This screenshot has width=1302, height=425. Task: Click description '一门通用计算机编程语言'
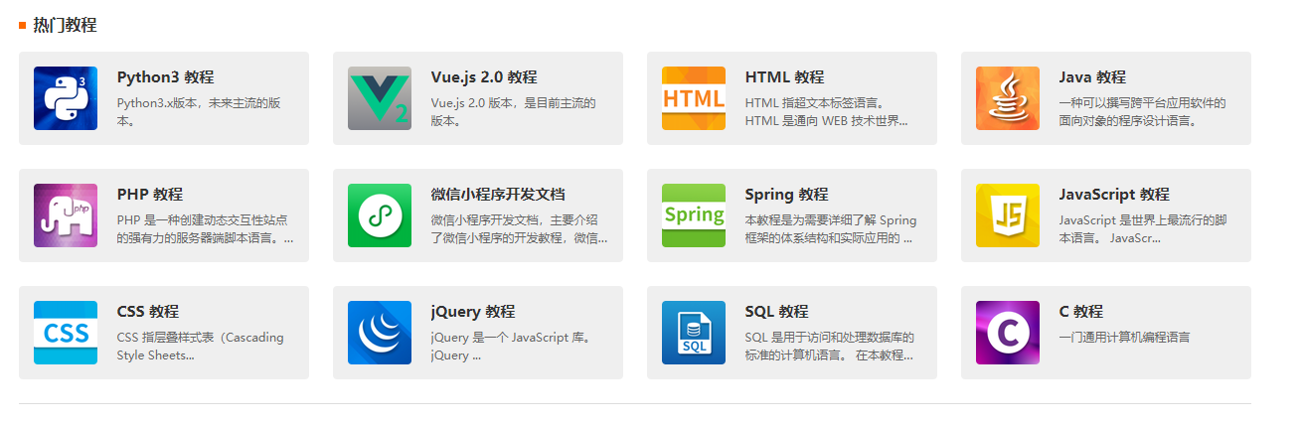click(x=1124, y=338)
